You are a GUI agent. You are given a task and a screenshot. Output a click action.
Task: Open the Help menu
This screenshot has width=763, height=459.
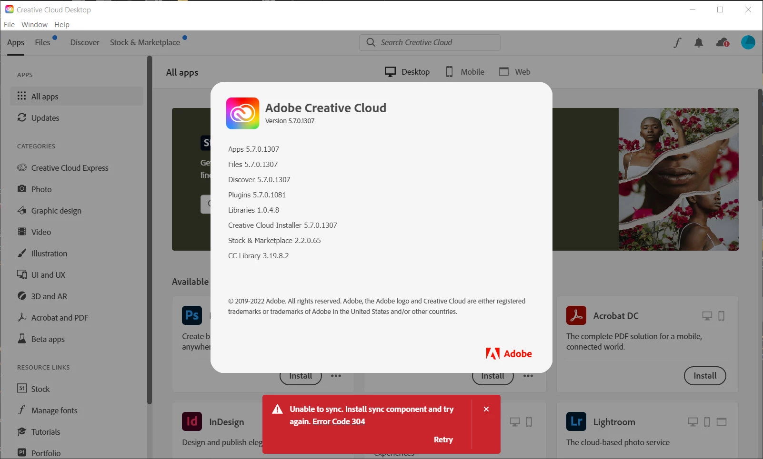pyautogui.click(x=62, y=24)
